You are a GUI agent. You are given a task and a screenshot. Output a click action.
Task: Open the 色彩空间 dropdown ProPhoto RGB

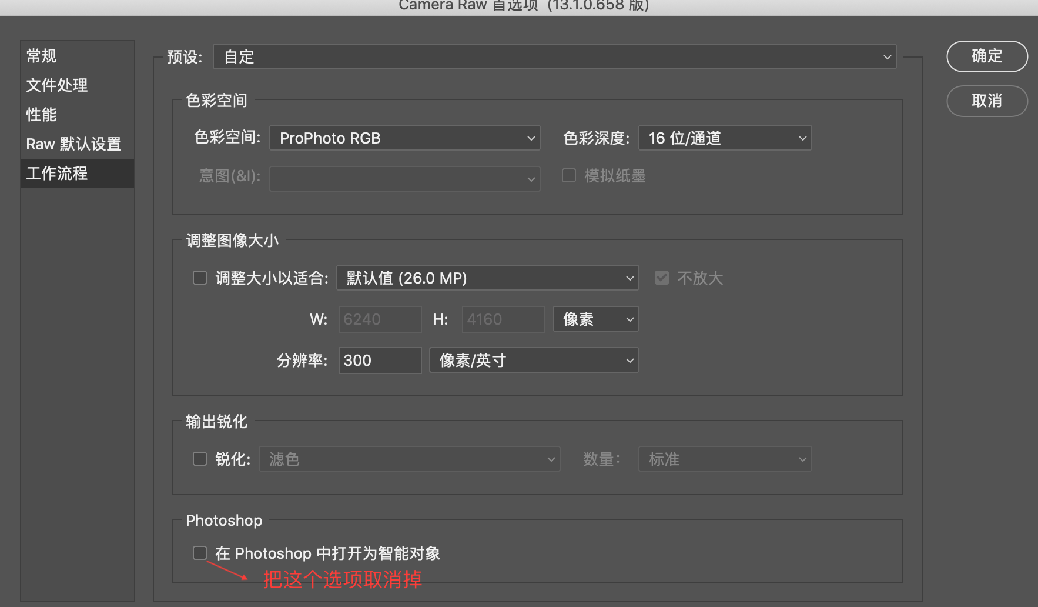point(405,138)
